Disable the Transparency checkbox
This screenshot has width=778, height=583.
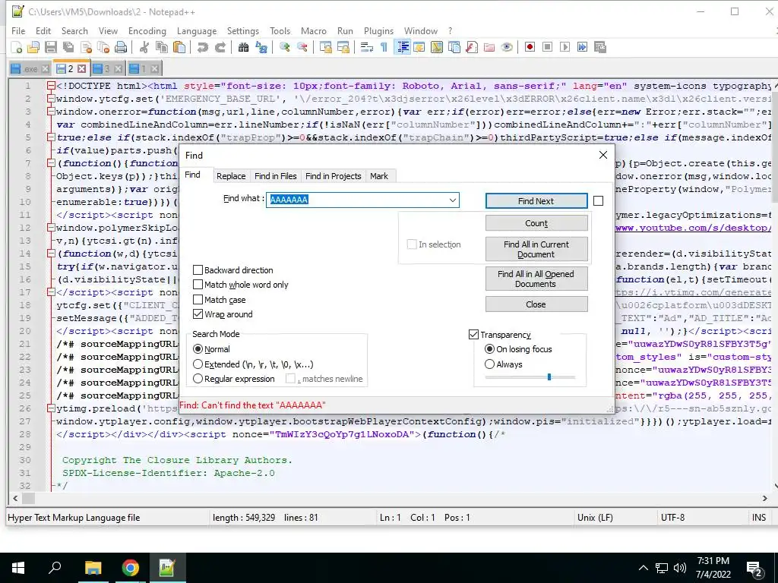(x=474, y=335)
